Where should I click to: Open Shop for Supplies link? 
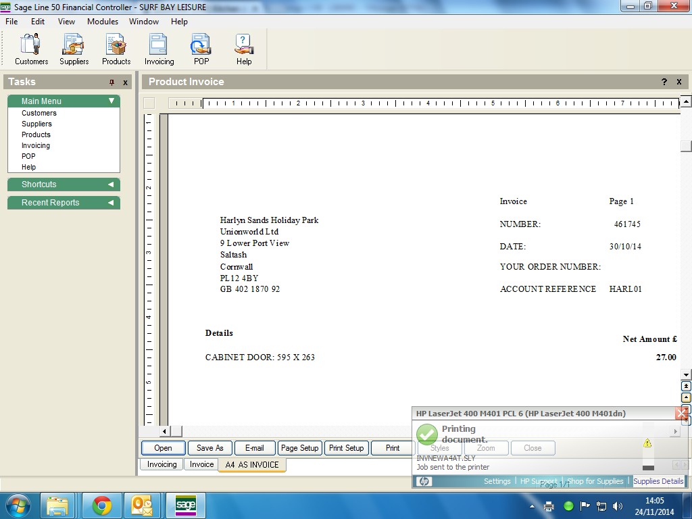click(595, 481)
